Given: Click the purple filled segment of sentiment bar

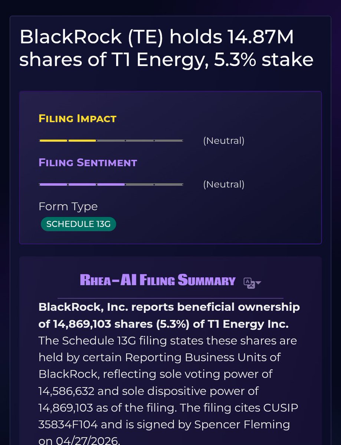Looking at the screenshot, I should (82, 184).
